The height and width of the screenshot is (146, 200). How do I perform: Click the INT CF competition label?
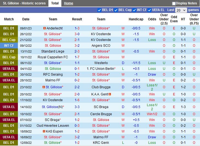tap(9, 46)
